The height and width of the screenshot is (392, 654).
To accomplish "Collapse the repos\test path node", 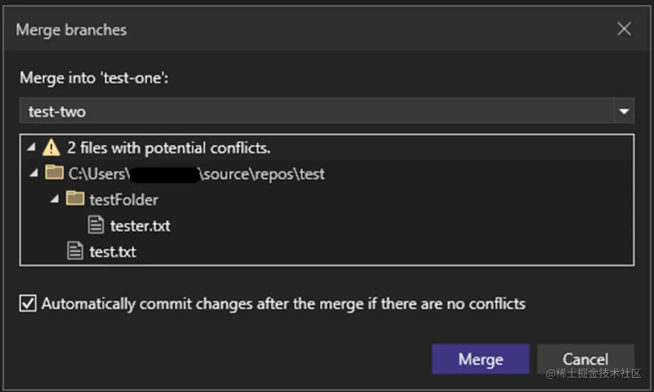I will 34,173.
